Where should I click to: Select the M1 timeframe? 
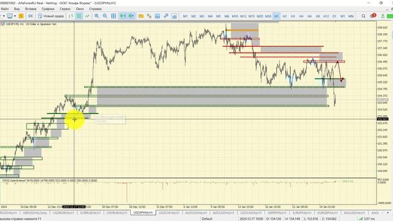coord(185,16)
